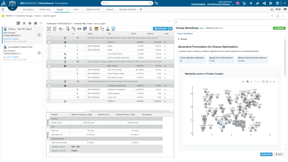Click the Allergens vertical side tab
This screenshot has width=288, height=162.
(x=48, y=135)
